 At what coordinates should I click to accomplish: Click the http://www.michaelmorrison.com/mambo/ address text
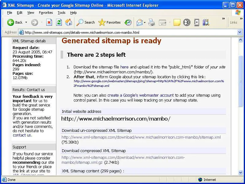[116, 119]
